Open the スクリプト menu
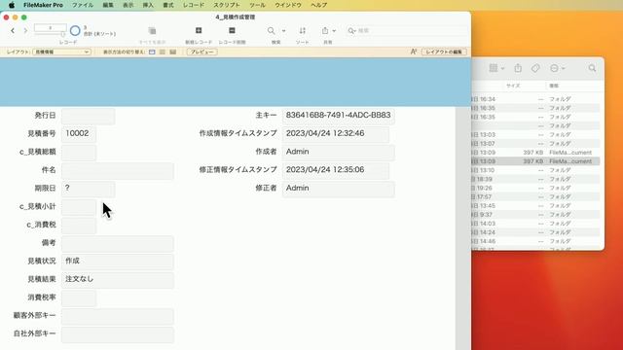 (x=227, y=5)
